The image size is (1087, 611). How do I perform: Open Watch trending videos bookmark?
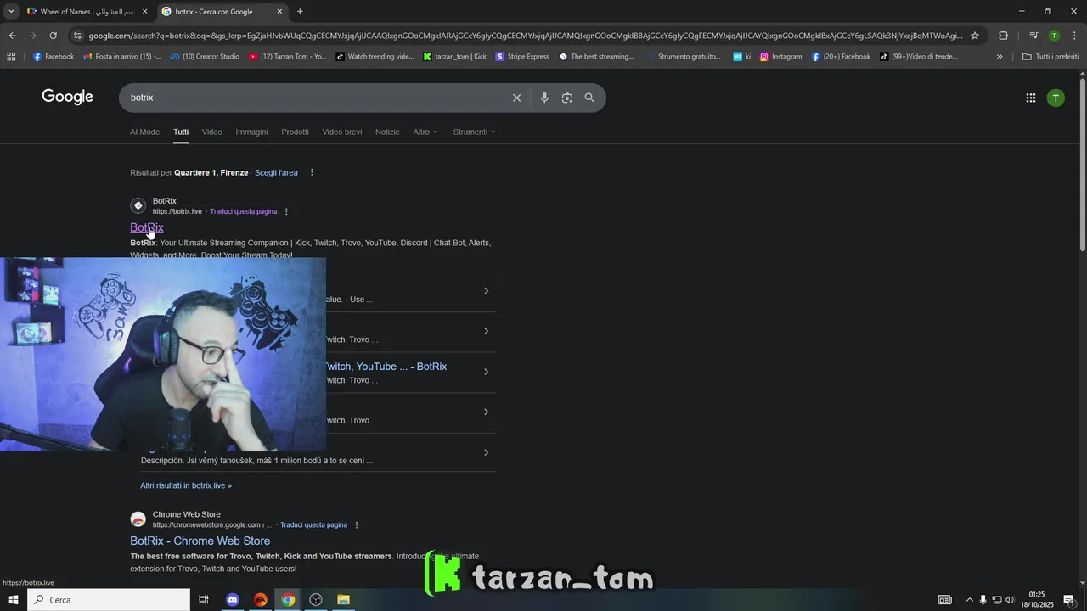(375, 57)
